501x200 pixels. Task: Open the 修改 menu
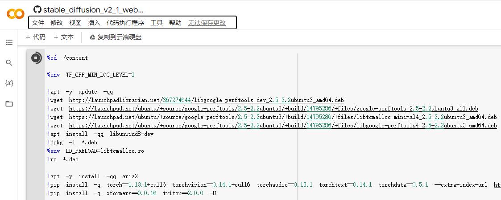click(57, 23)
